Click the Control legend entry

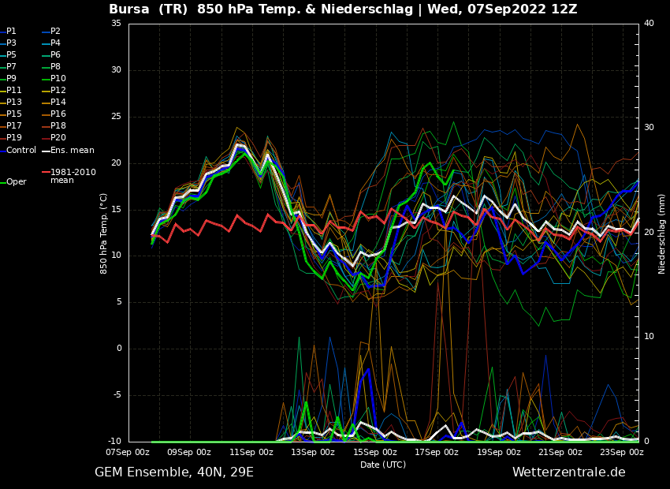tap(18, 151)
